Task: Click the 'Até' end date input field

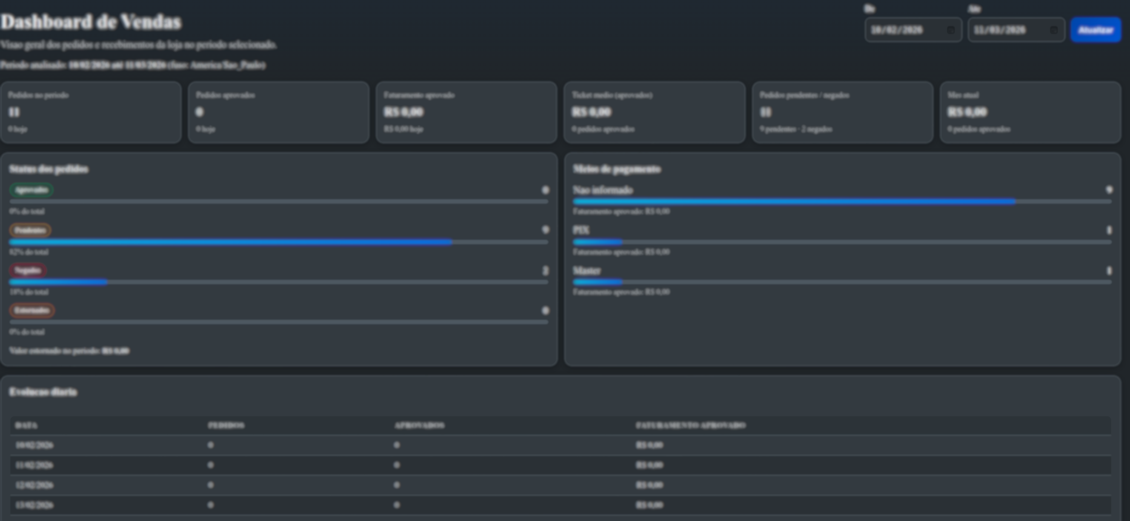Action: click(x=1008, y=30)
